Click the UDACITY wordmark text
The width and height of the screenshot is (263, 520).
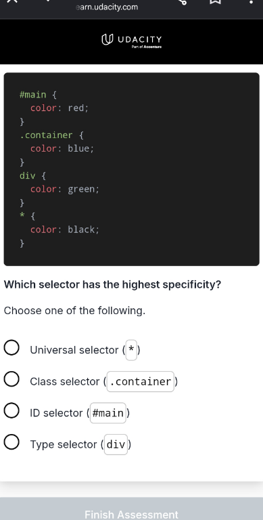[x=140, y=39]
